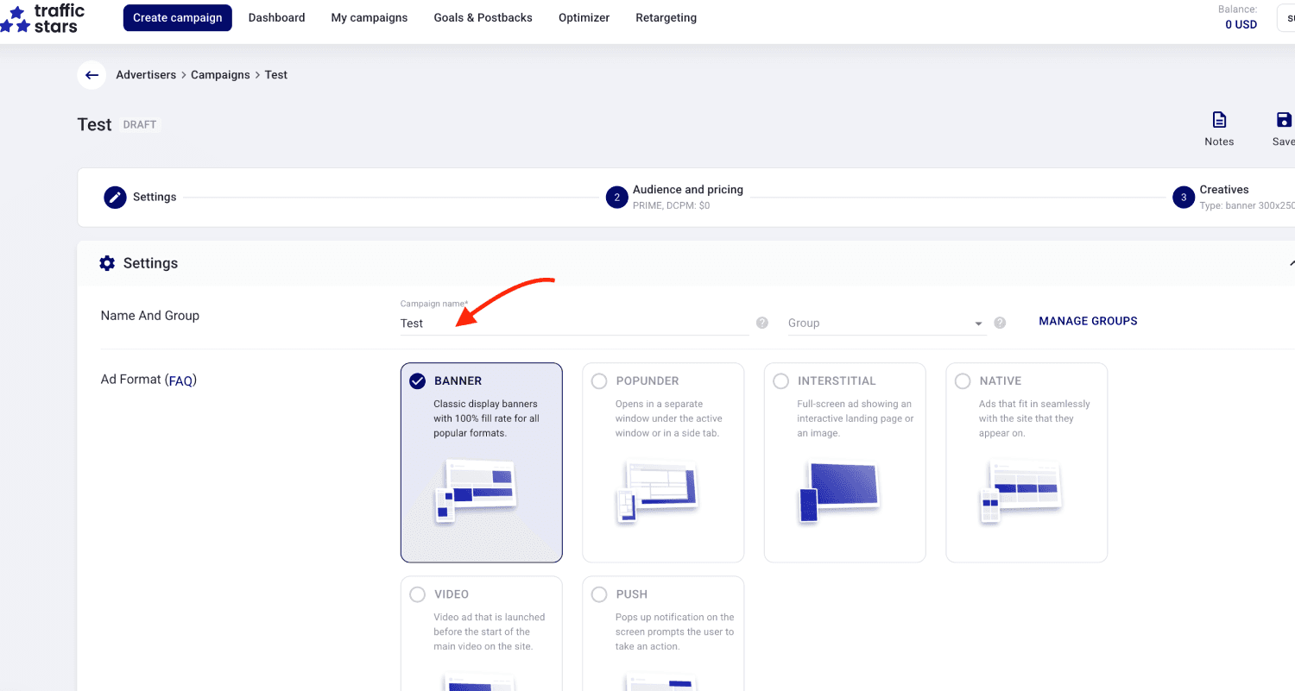Open the Group dropdown
The image size is (1295, 691).
pyautogui.click(x=886, y=323)
